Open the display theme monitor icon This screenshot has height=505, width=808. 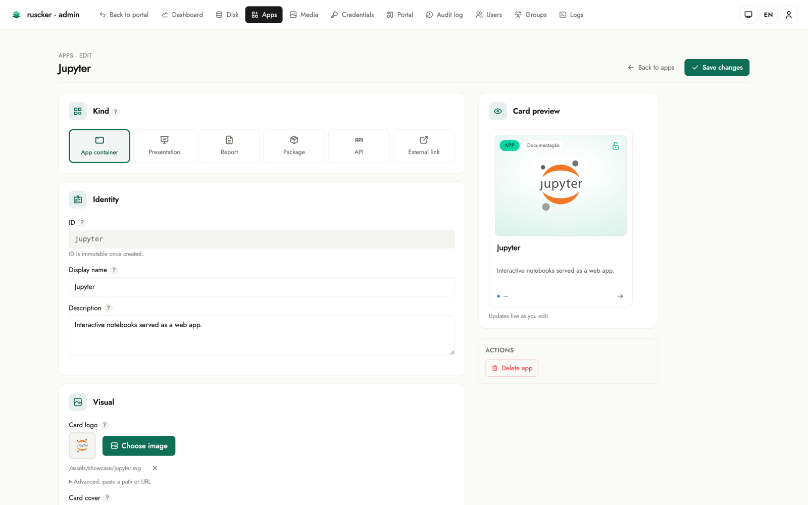click(748, 15)
